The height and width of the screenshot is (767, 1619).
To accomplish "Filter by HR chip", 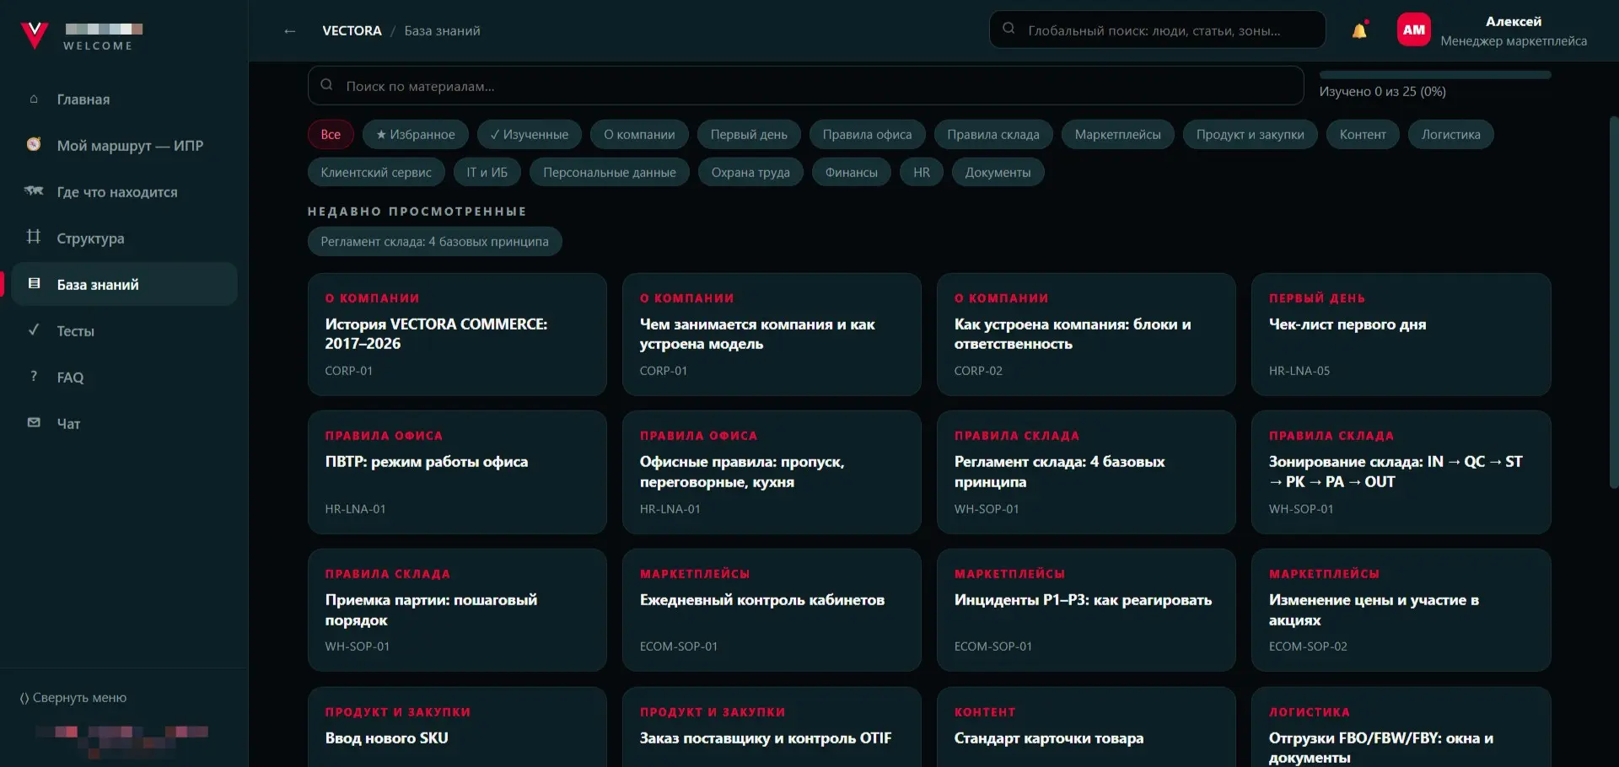I will 922,172.
